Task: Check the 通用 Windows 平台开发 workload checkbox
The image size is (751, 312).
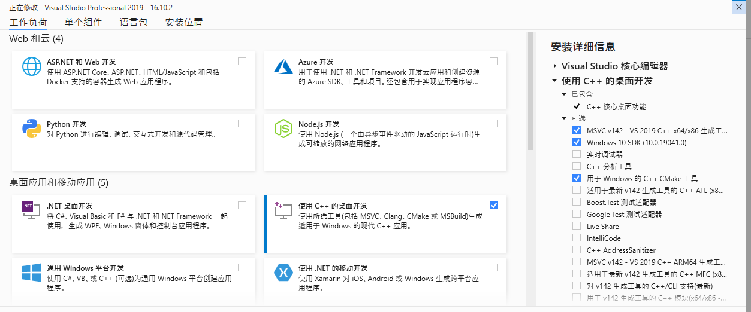Action: pyautogui.click(x=242, y=267)
